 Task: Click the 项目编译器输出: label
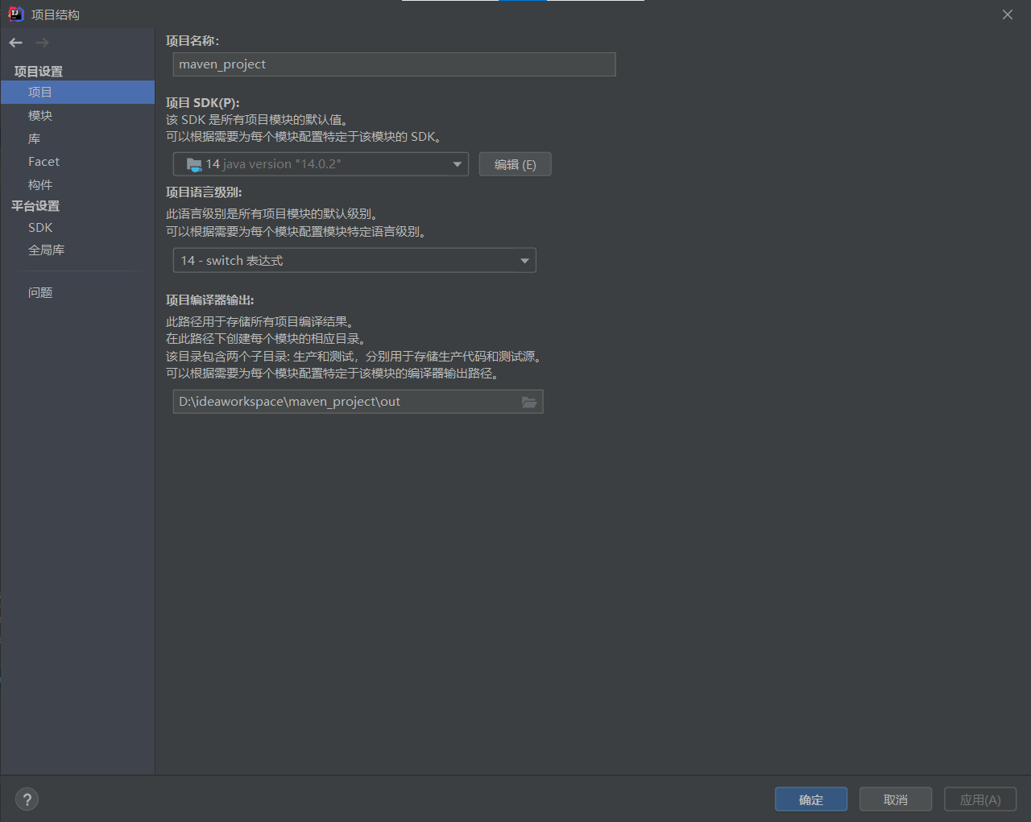[210, 300]
